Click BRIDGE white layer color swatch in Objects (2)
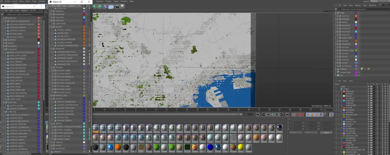The image size is (390, 155). (x=39, y=43)
